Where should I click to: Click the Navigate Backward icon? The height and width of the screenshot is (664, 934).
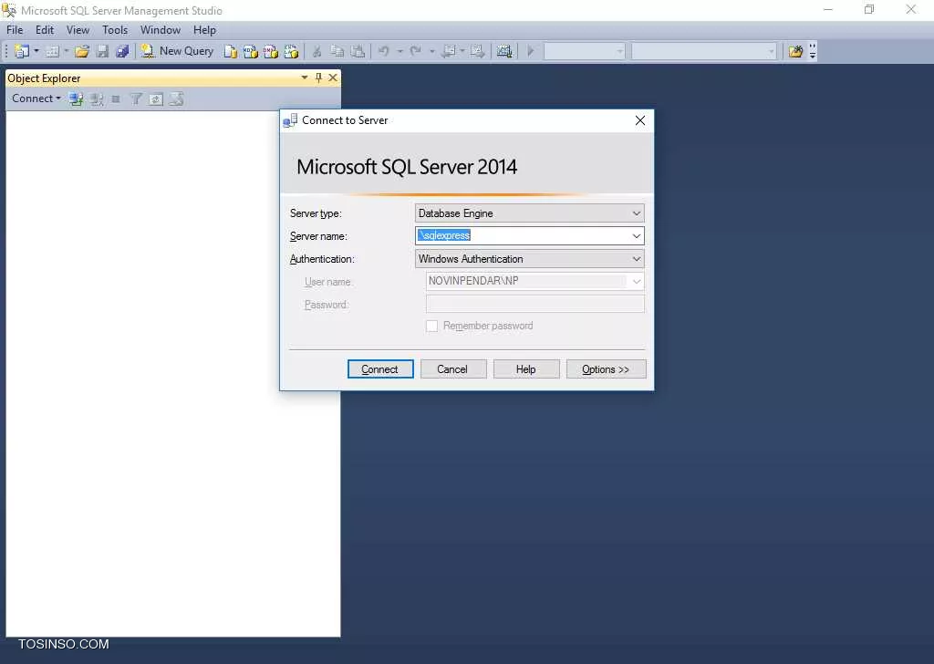pyautogui.click(x=449, y=51)
